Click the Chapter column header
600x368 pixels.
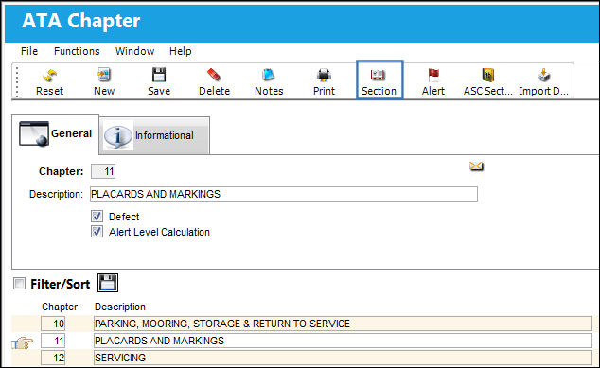[60, 307]
